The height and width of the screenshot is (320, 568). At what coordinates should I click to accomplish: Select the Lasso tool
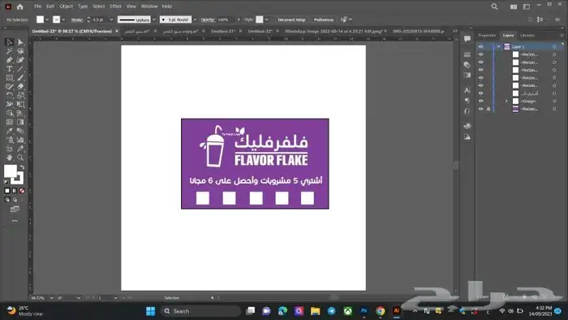click(x=20, y=51)
